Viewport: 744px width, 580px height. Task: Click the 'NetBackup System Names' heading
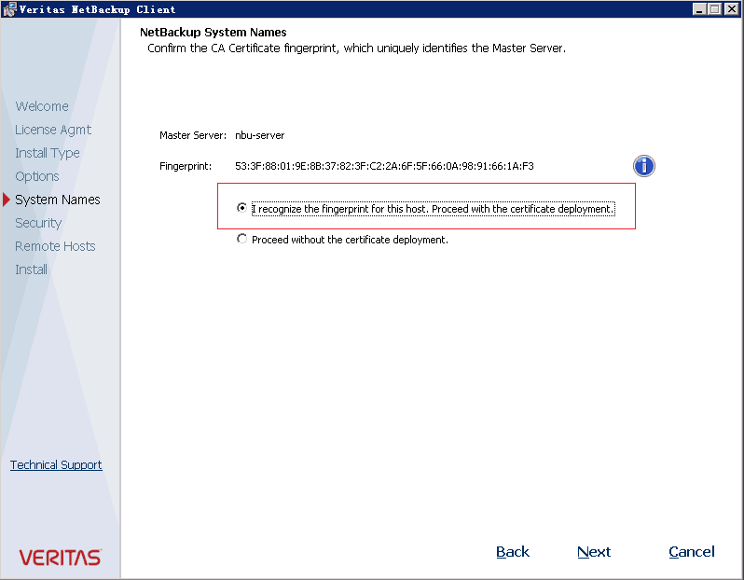point(214,33)
